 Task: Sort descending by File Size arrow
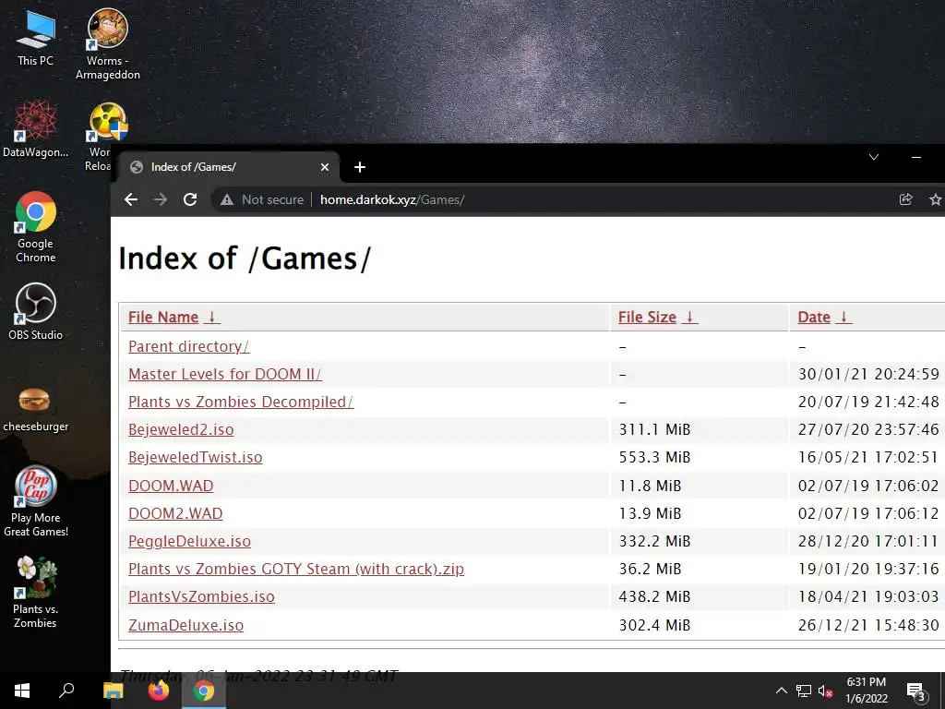click(690, 318)
